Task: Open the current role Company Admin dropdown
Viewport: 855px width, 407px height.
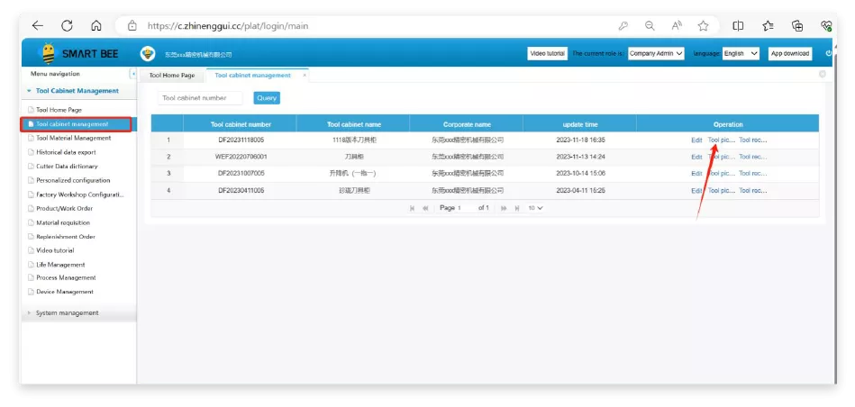Action: [656, 53]
